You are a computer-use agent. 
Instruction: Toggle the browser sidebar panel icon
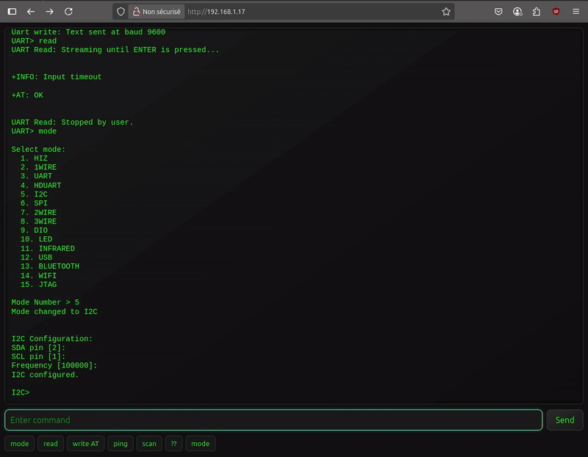point(12,12)
